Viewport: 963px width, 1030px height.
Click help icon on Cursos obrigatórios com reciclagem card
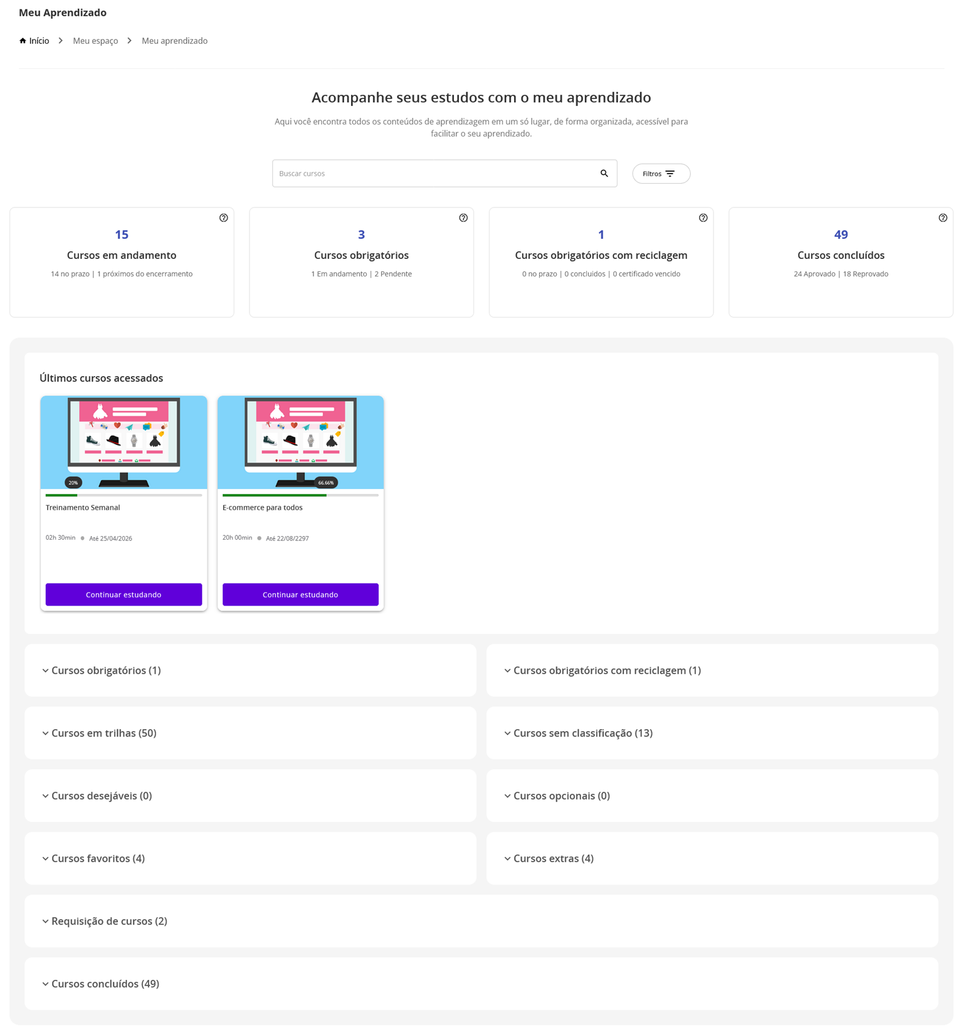click(703, 218)
